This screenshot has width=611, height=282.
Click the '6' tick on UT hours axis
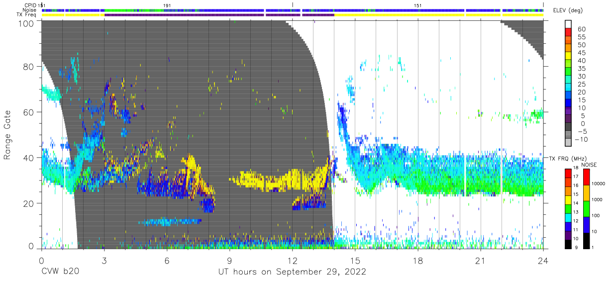coord(167,260)
